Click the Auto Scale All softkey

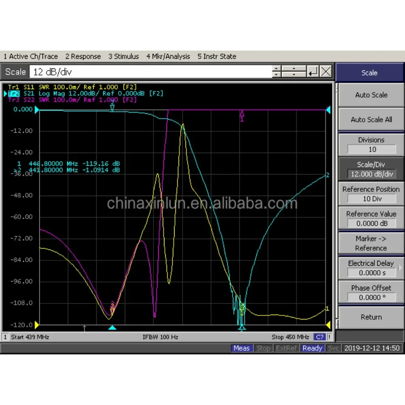[x=371, y=119]
